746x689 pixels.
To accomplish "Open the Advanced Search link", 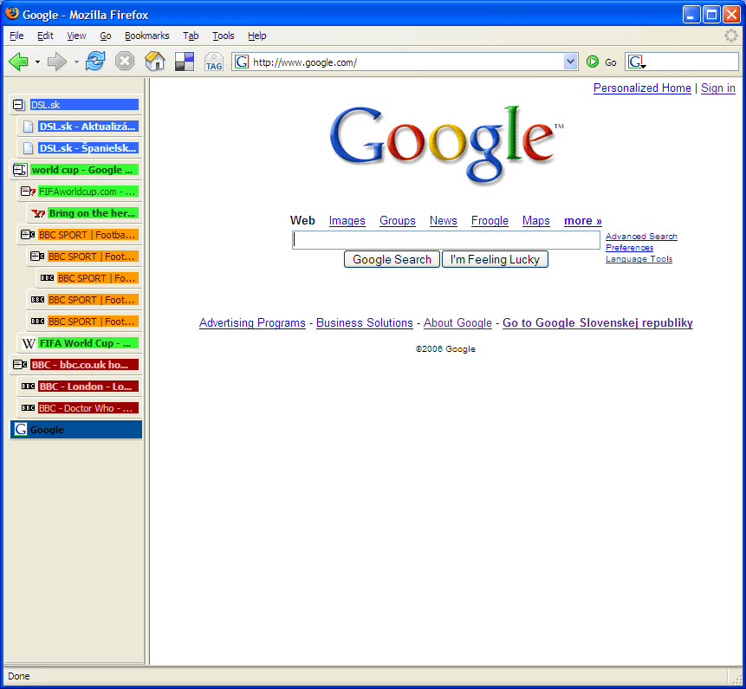I will click(x=641, y=237).
